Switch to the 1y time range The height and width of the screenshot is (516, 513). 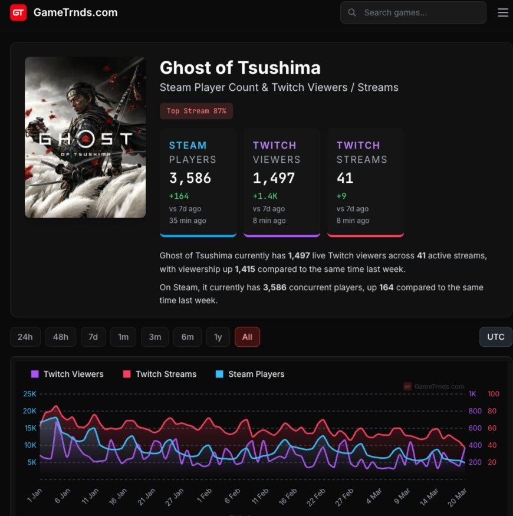point(218,337)
